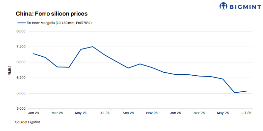Screen dimensions: 263x131
Task: Click the 6,200 y-axis label
Action: tap(21, 78)
